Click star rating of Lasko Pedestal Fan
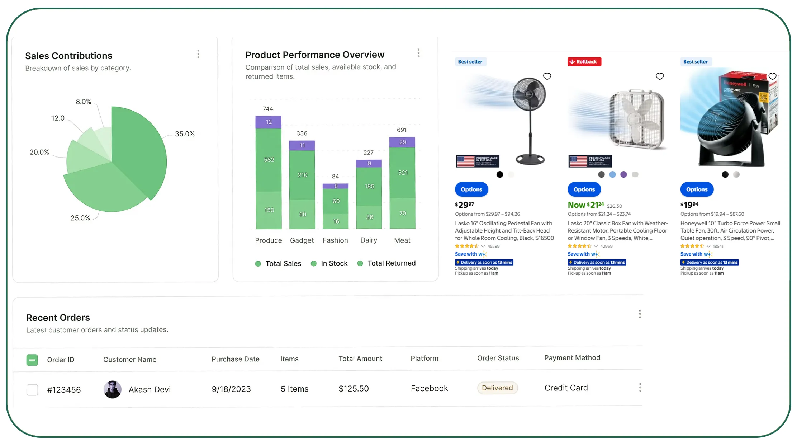Image resolution: width=797 pixels, height=445 pixels. [467, 246]
